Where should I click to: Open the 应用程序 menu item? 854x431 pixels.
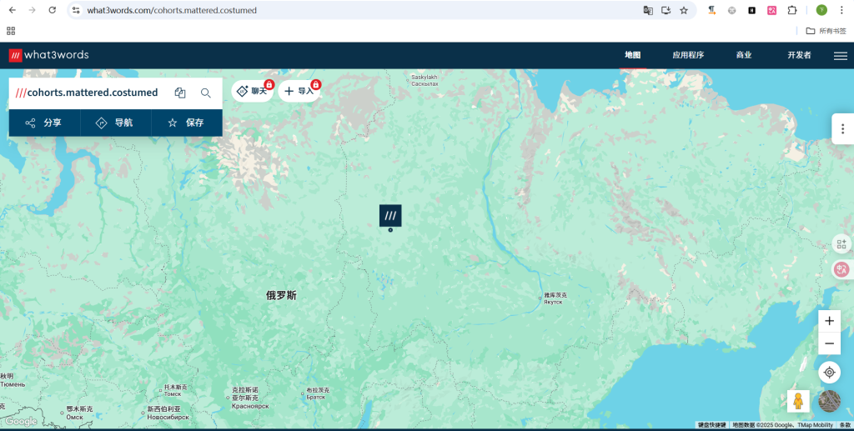[x=688, y=55]
